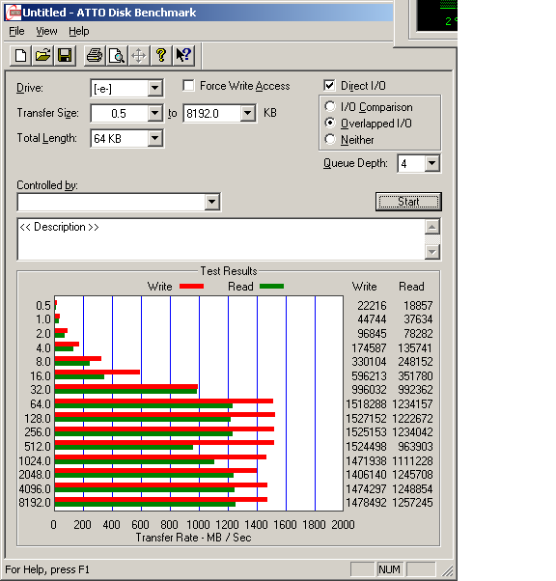Print results using the printer icon

click(x=95, y=56)
